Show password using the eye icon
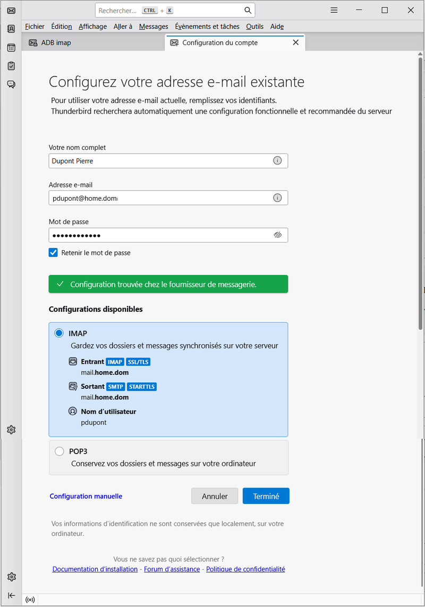 277,235
